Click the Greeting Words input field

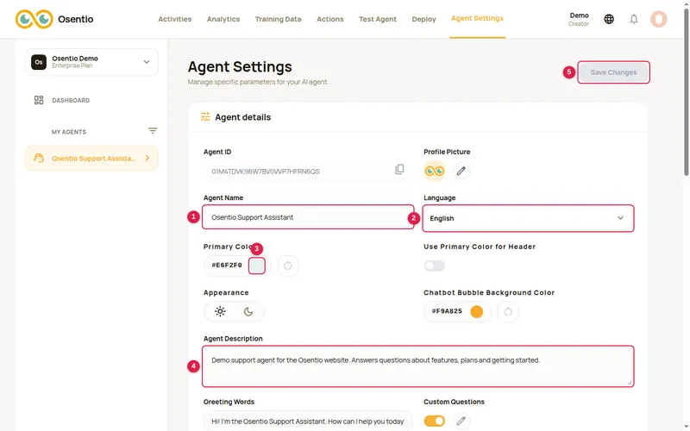coord(308,421)
